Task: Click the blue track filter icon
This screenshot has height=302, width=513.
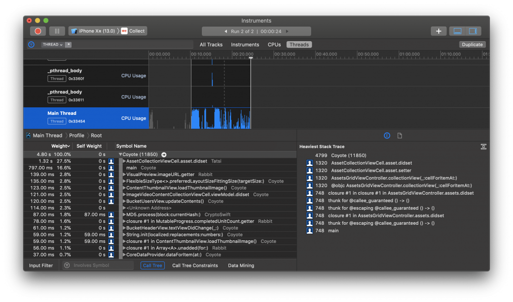Action: point(31,45)
